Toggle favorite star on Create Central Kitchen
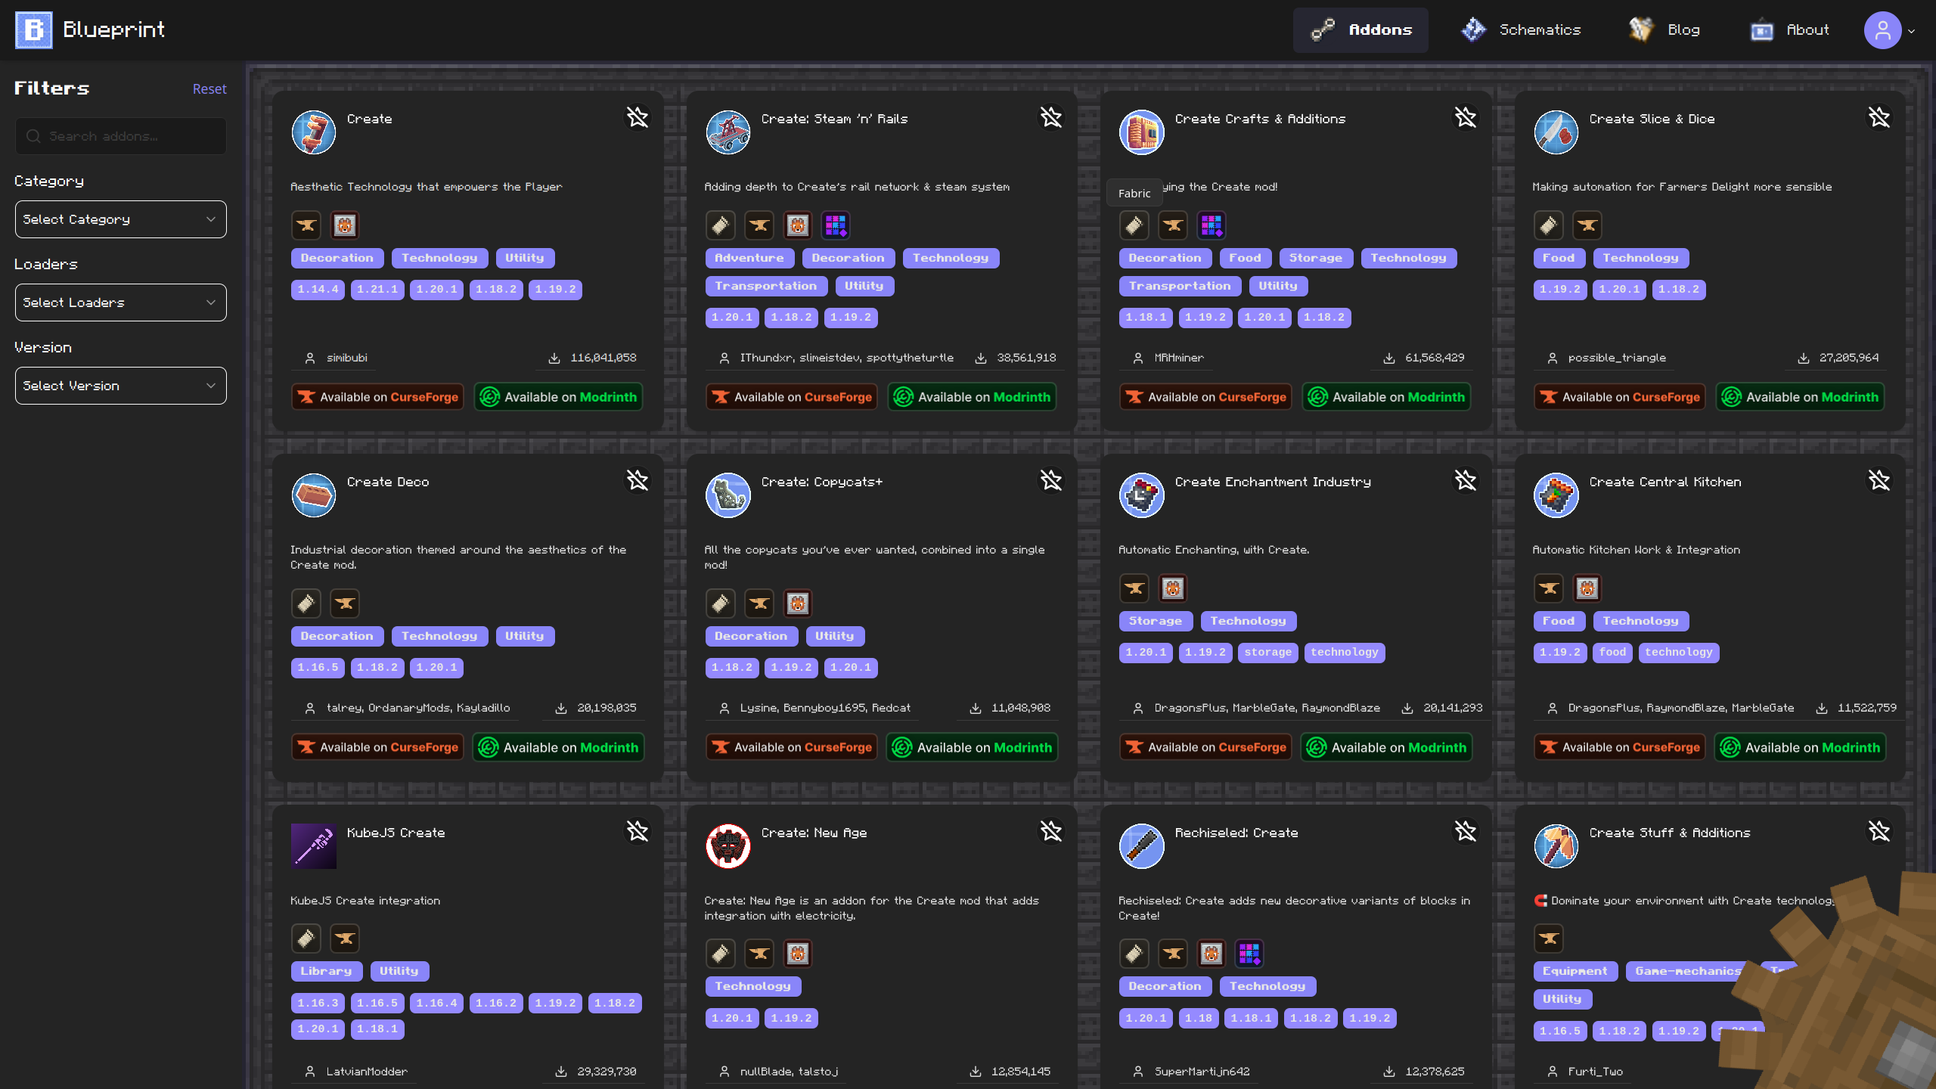Viewport: 1936px width, 1089px height. (1879, 480)
